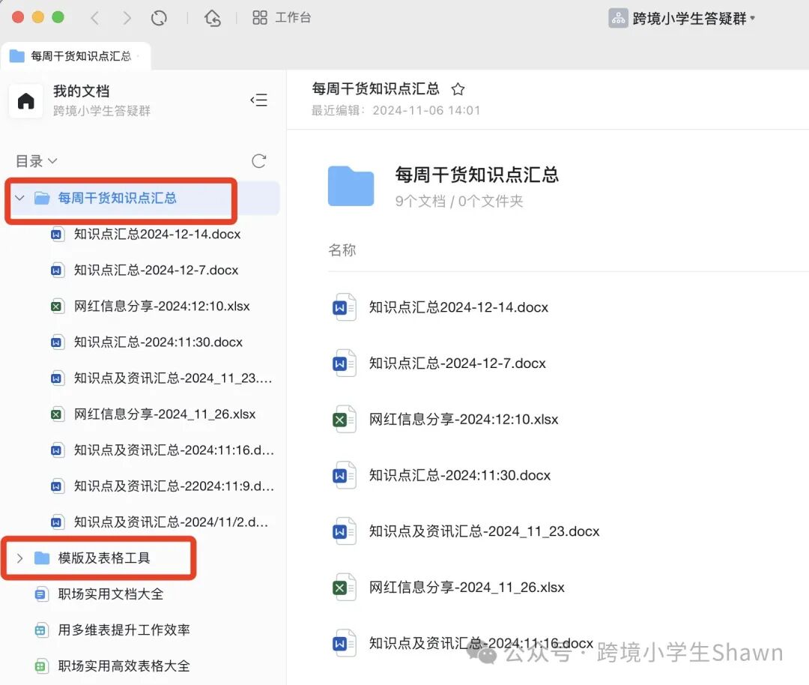Open 知识点及资讯汇总-2024:11:16 in sidebar

(174, 450)
